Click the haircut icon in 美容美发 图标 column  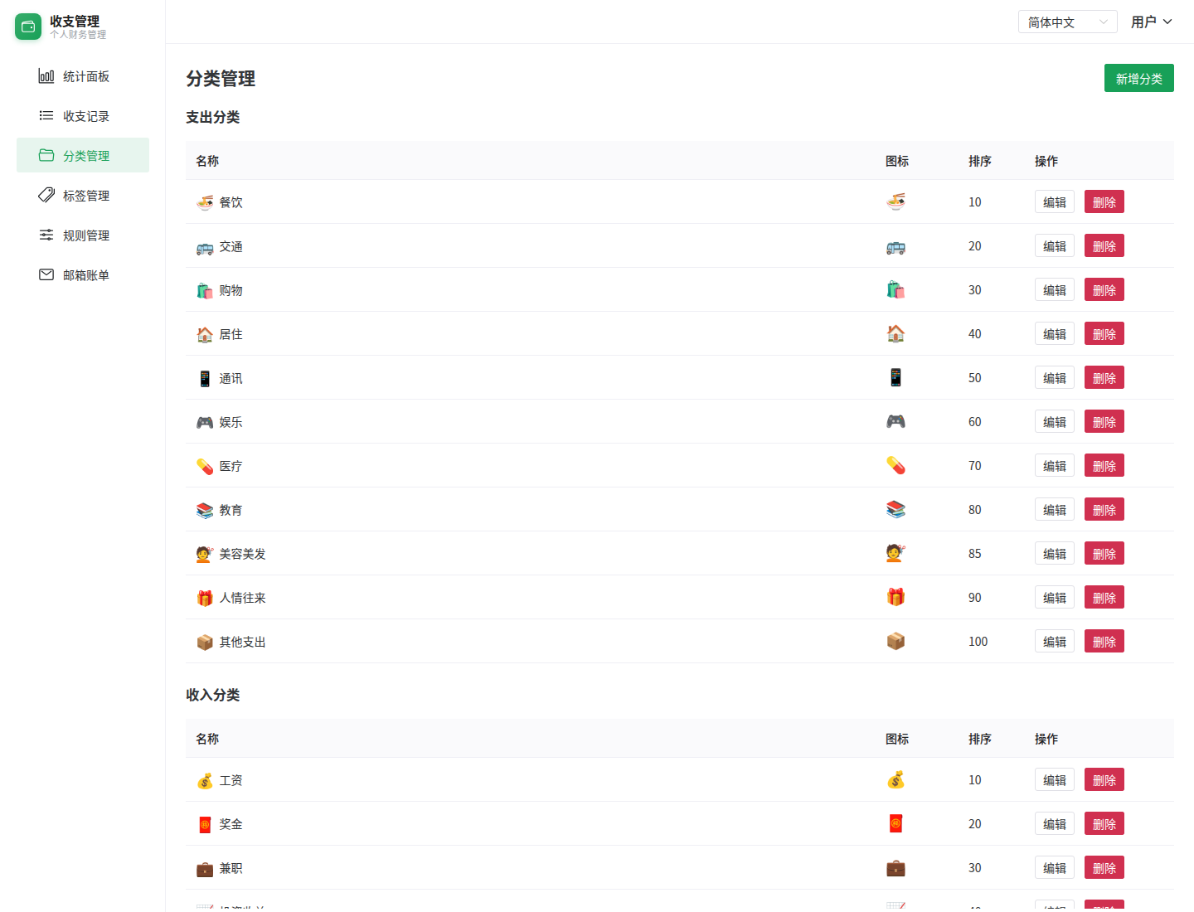[895, 553]
